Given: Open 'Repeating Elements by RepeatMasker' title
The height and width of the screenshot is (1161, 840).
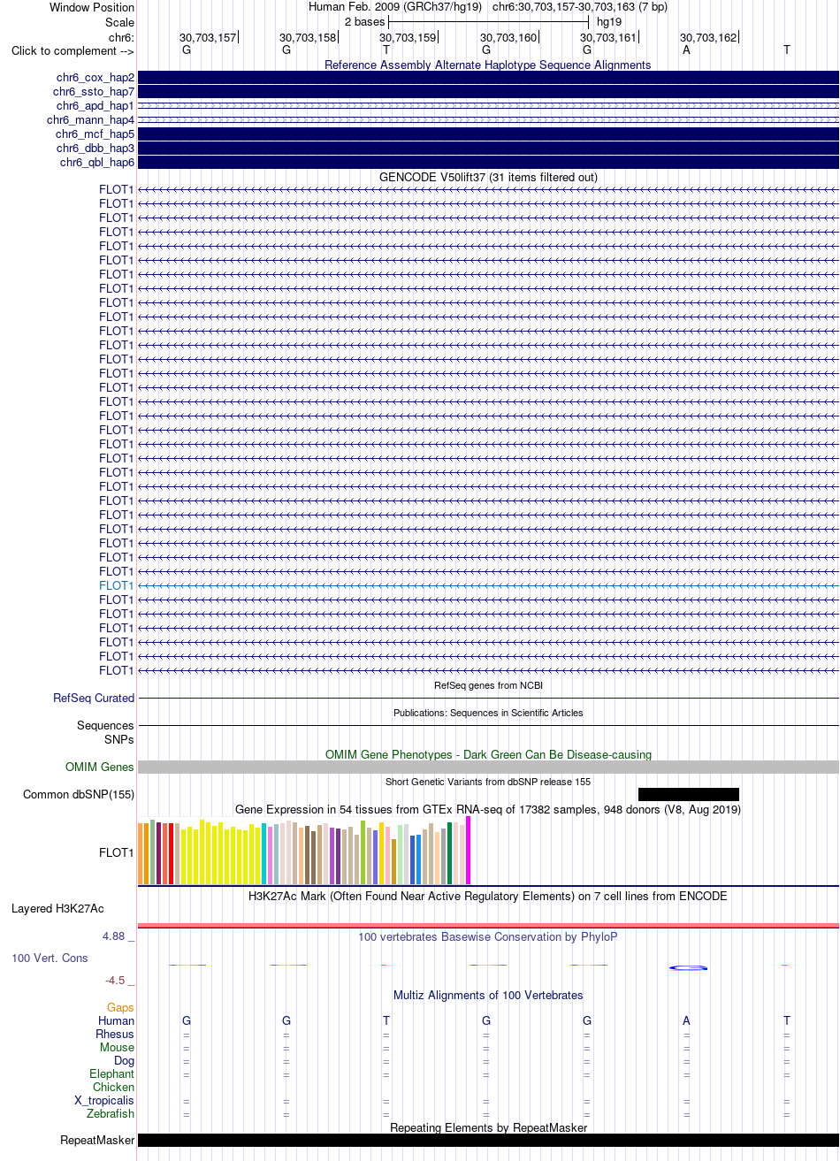Looking at the screenshot, I should tap(488, 1128).
